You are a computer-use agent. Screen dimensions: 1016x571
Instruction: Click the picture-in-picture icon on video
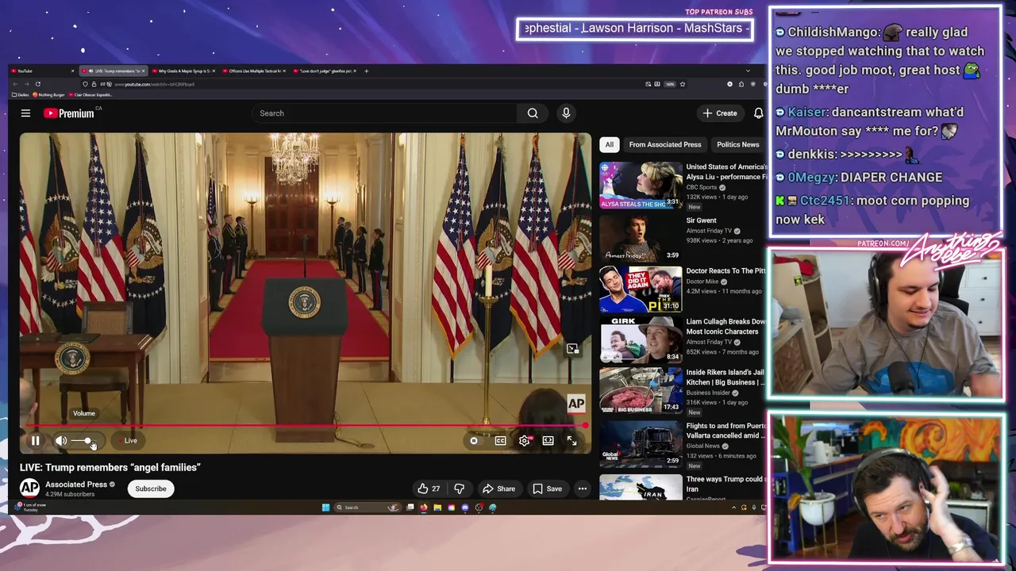(572, 349)
